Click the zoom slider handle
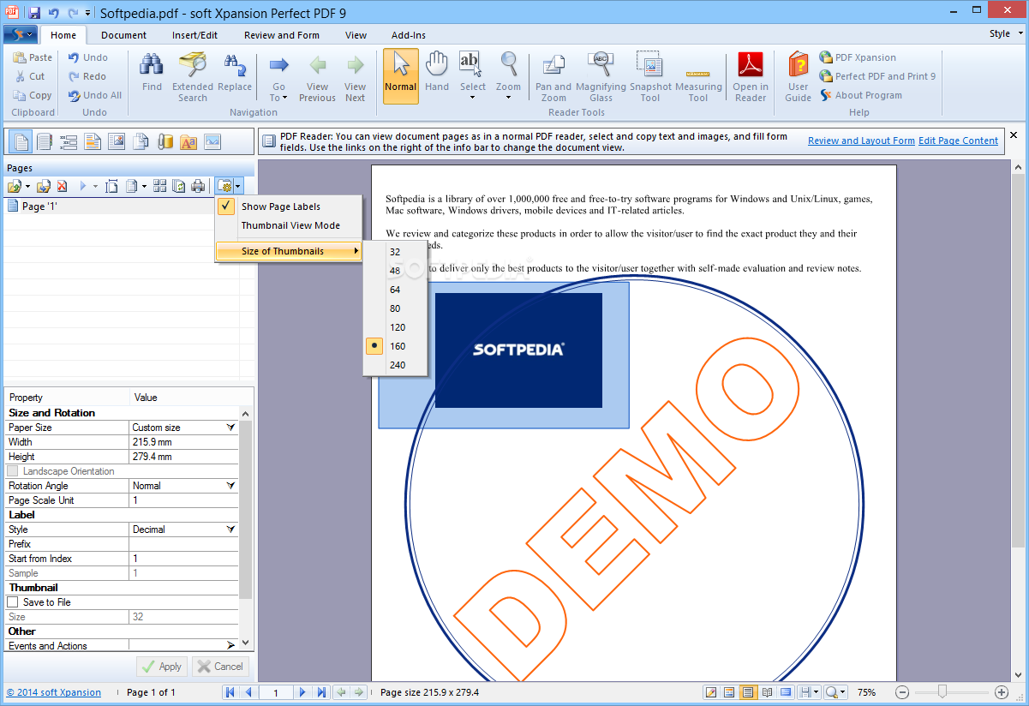1029x706 pixels. click(x=942, y=692)
